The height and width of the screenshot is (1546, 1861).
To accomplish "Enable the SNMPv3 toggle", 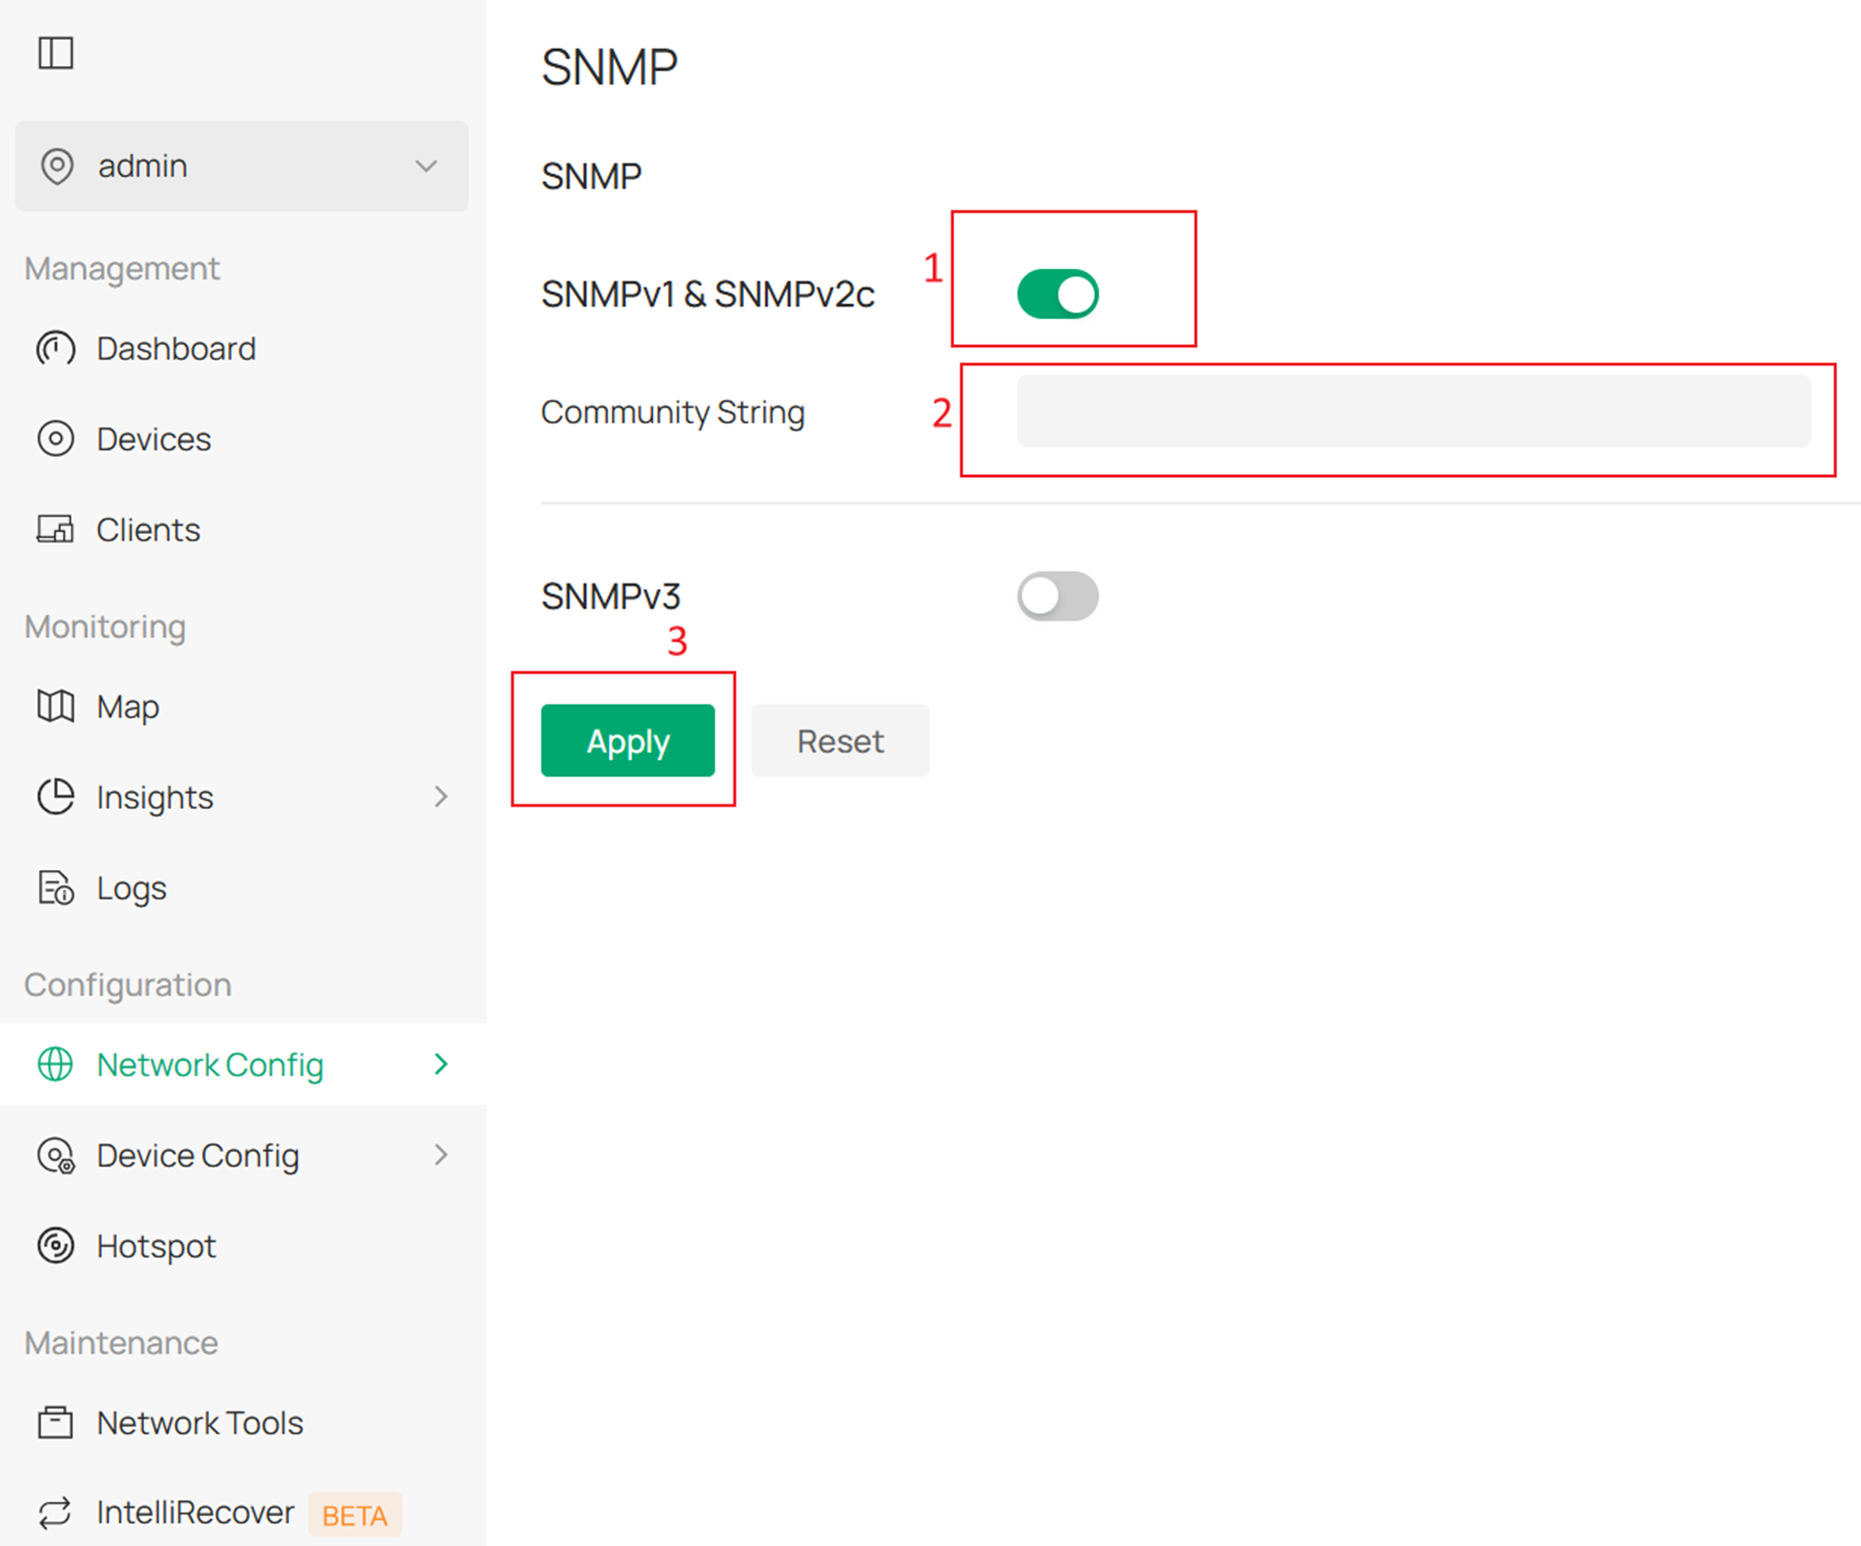I will coord(1058,596).
